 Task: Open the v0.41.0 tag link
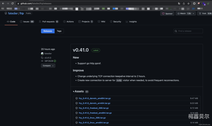tap(48, 58)
